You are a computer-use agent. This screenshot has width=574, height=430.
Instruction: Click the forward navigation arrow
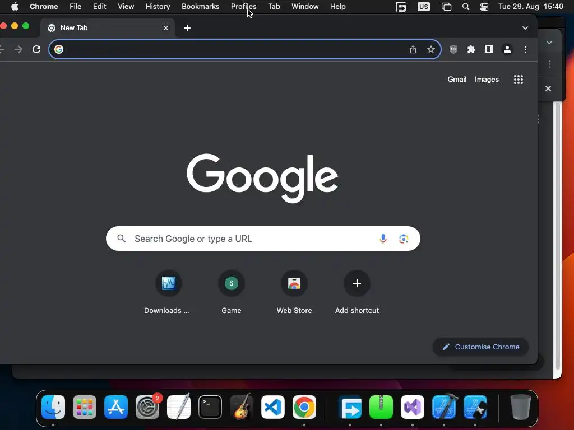click(18, 49)
